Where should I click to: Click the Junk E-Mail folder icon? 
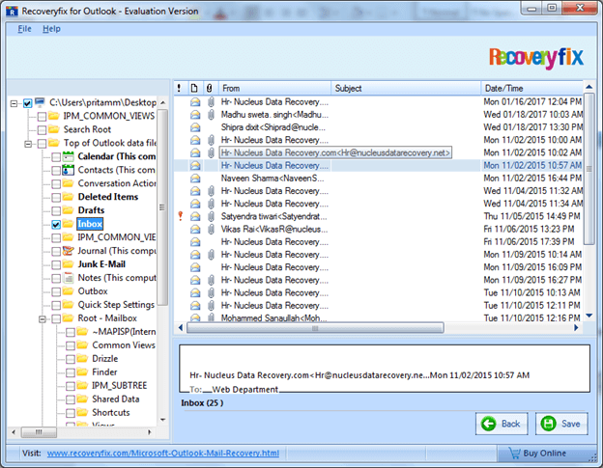point(68,264)
